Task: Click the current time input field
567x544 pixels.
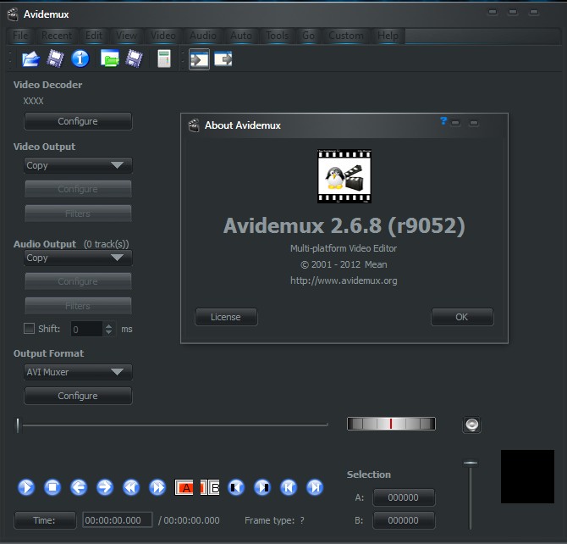Action: (x=117, y=520)
